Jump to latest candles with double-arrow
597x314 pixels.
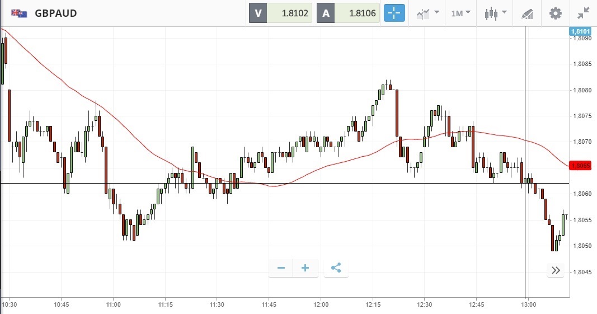point(556,270)
